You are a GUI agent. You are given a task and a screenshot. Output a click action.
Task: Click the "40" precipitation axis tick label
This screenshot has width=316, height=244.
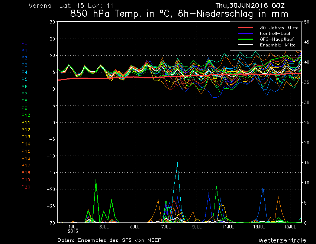(x=307, y=62)
